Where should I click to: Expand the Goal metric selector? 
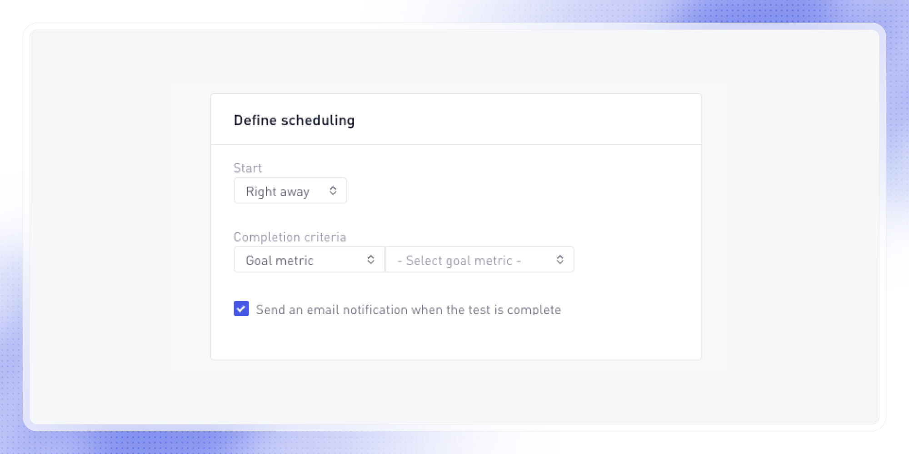(x=309, y=260)
